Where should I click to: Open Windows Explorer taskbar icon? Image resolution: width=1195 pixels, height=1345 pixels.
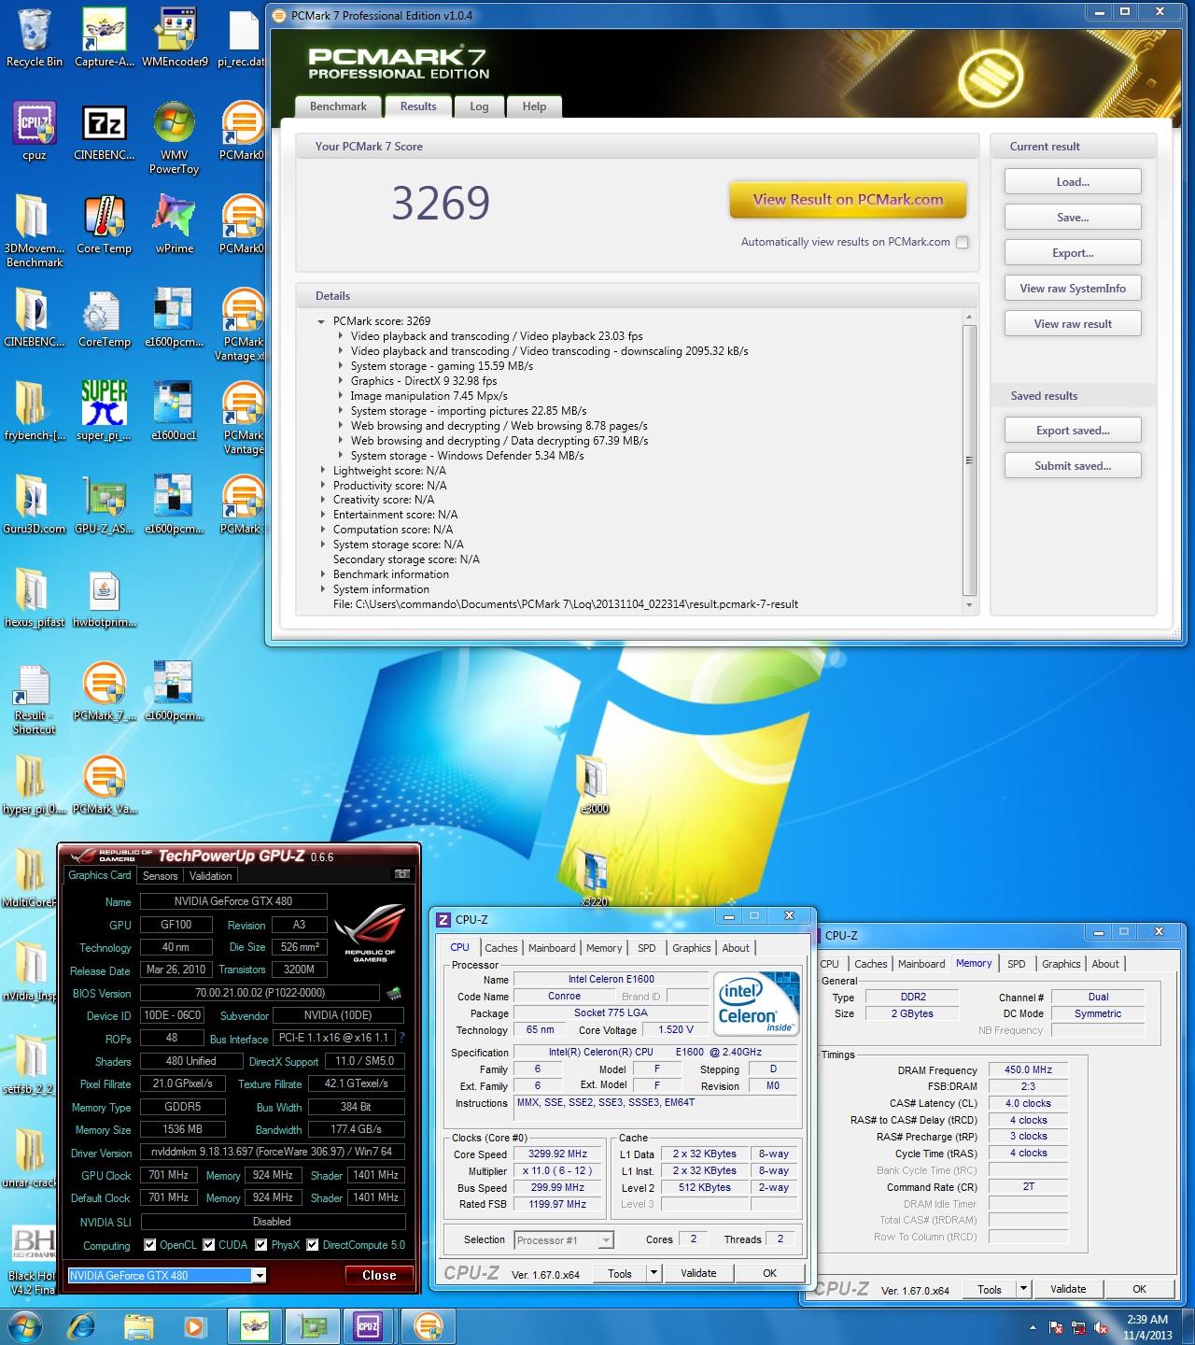(139, 1326)
